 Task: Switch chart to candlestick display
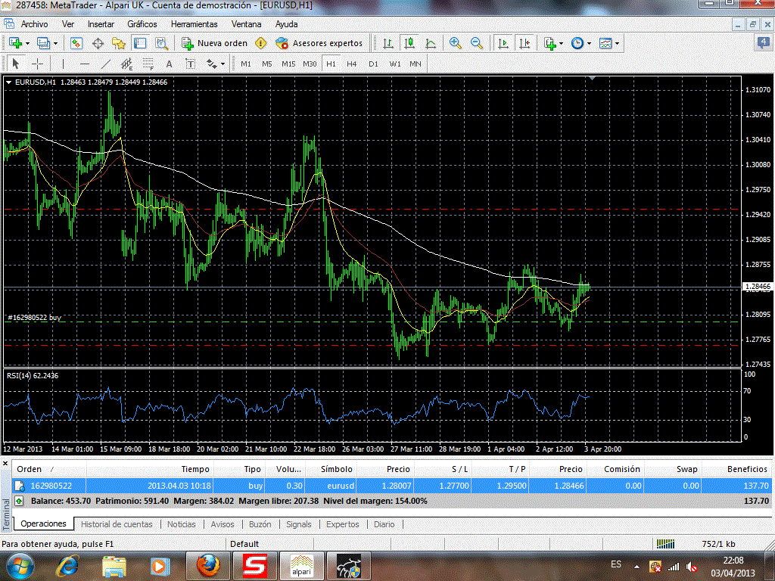pyautogui.click(x=409, y=43)
